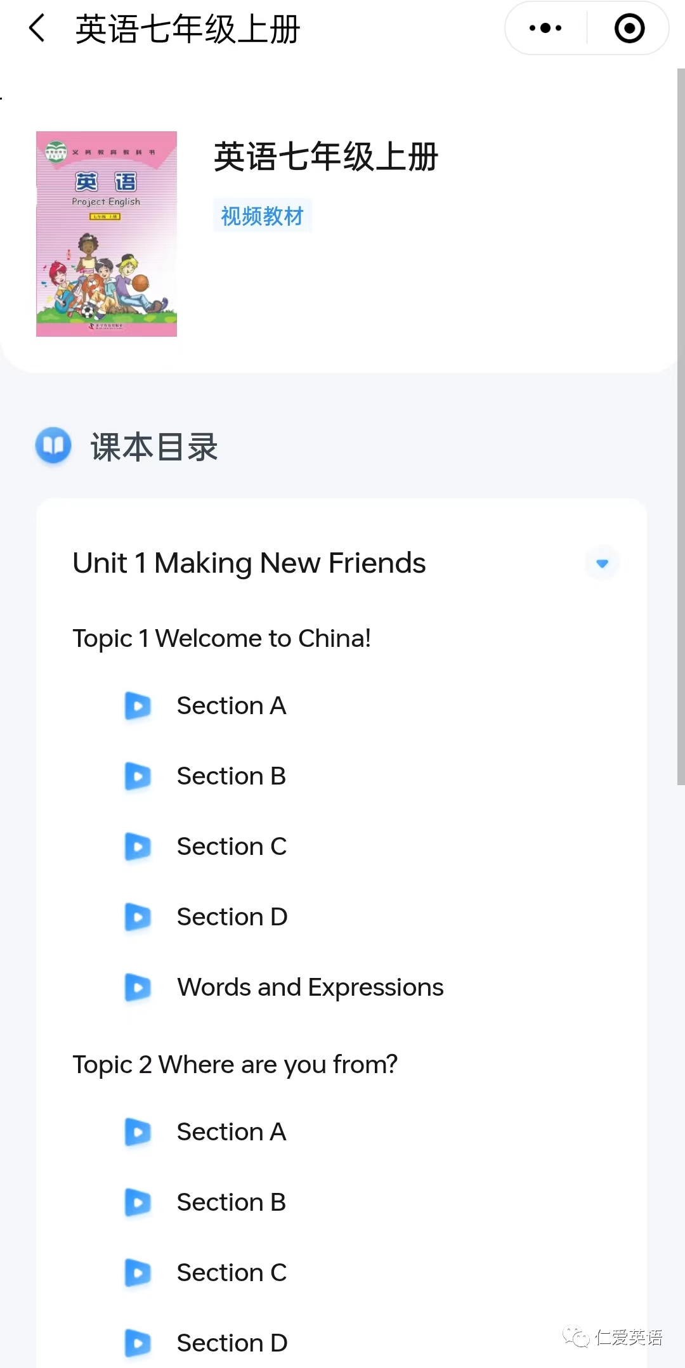Tap Unit 1 Making New Friends header
The width and height of the screenshot is (685, 1368).
point(249,563)
